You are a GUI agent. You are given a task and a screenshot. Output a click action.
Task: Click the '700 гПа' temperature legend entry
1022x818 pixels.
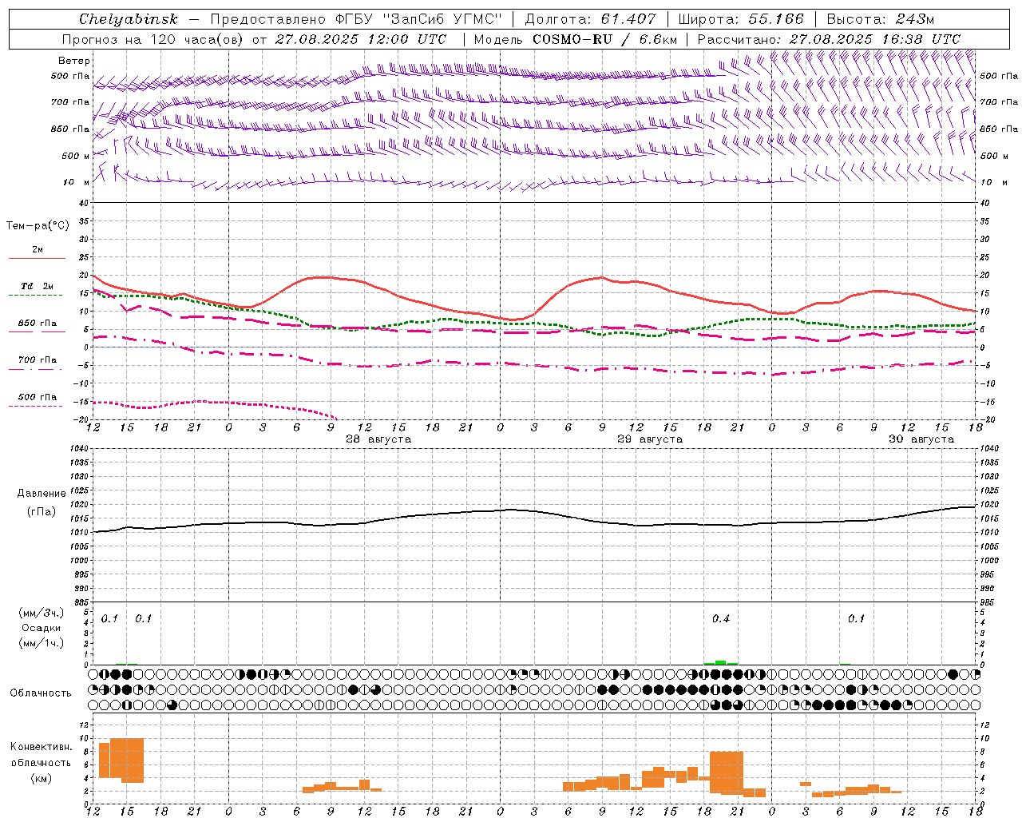coord(38,360)
